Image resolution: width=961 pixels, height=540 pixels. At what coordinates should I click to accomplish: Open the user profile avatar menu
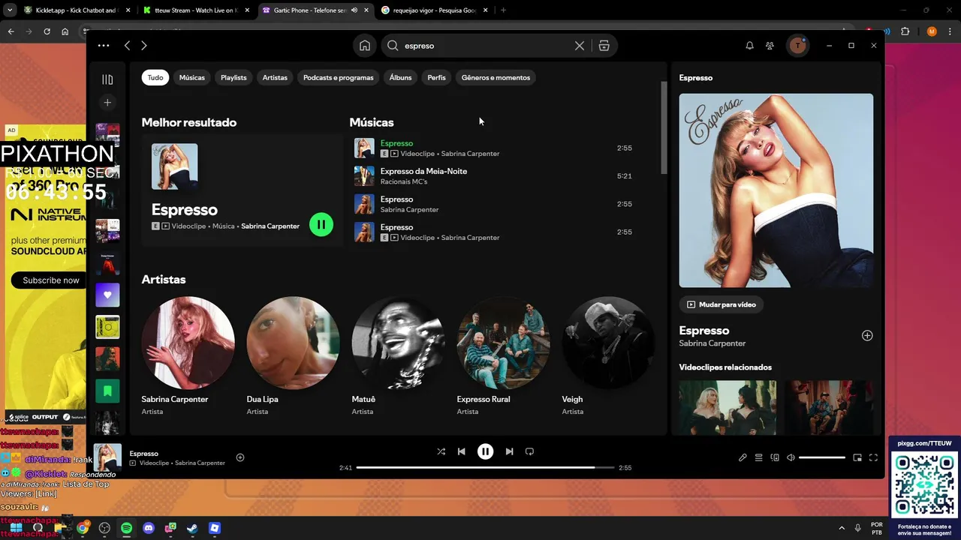[797, 46]
